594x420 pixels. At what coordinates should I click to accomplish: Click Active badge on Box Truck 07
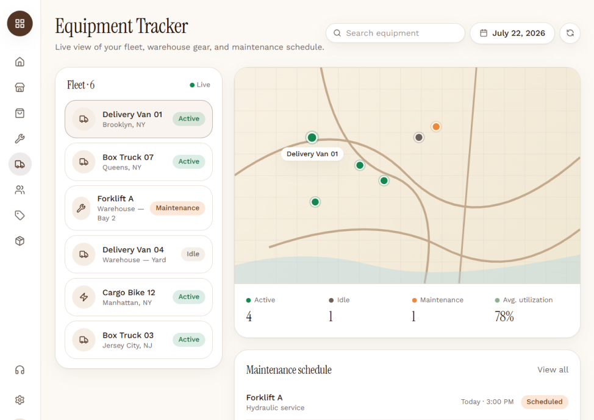coord(188,162)
